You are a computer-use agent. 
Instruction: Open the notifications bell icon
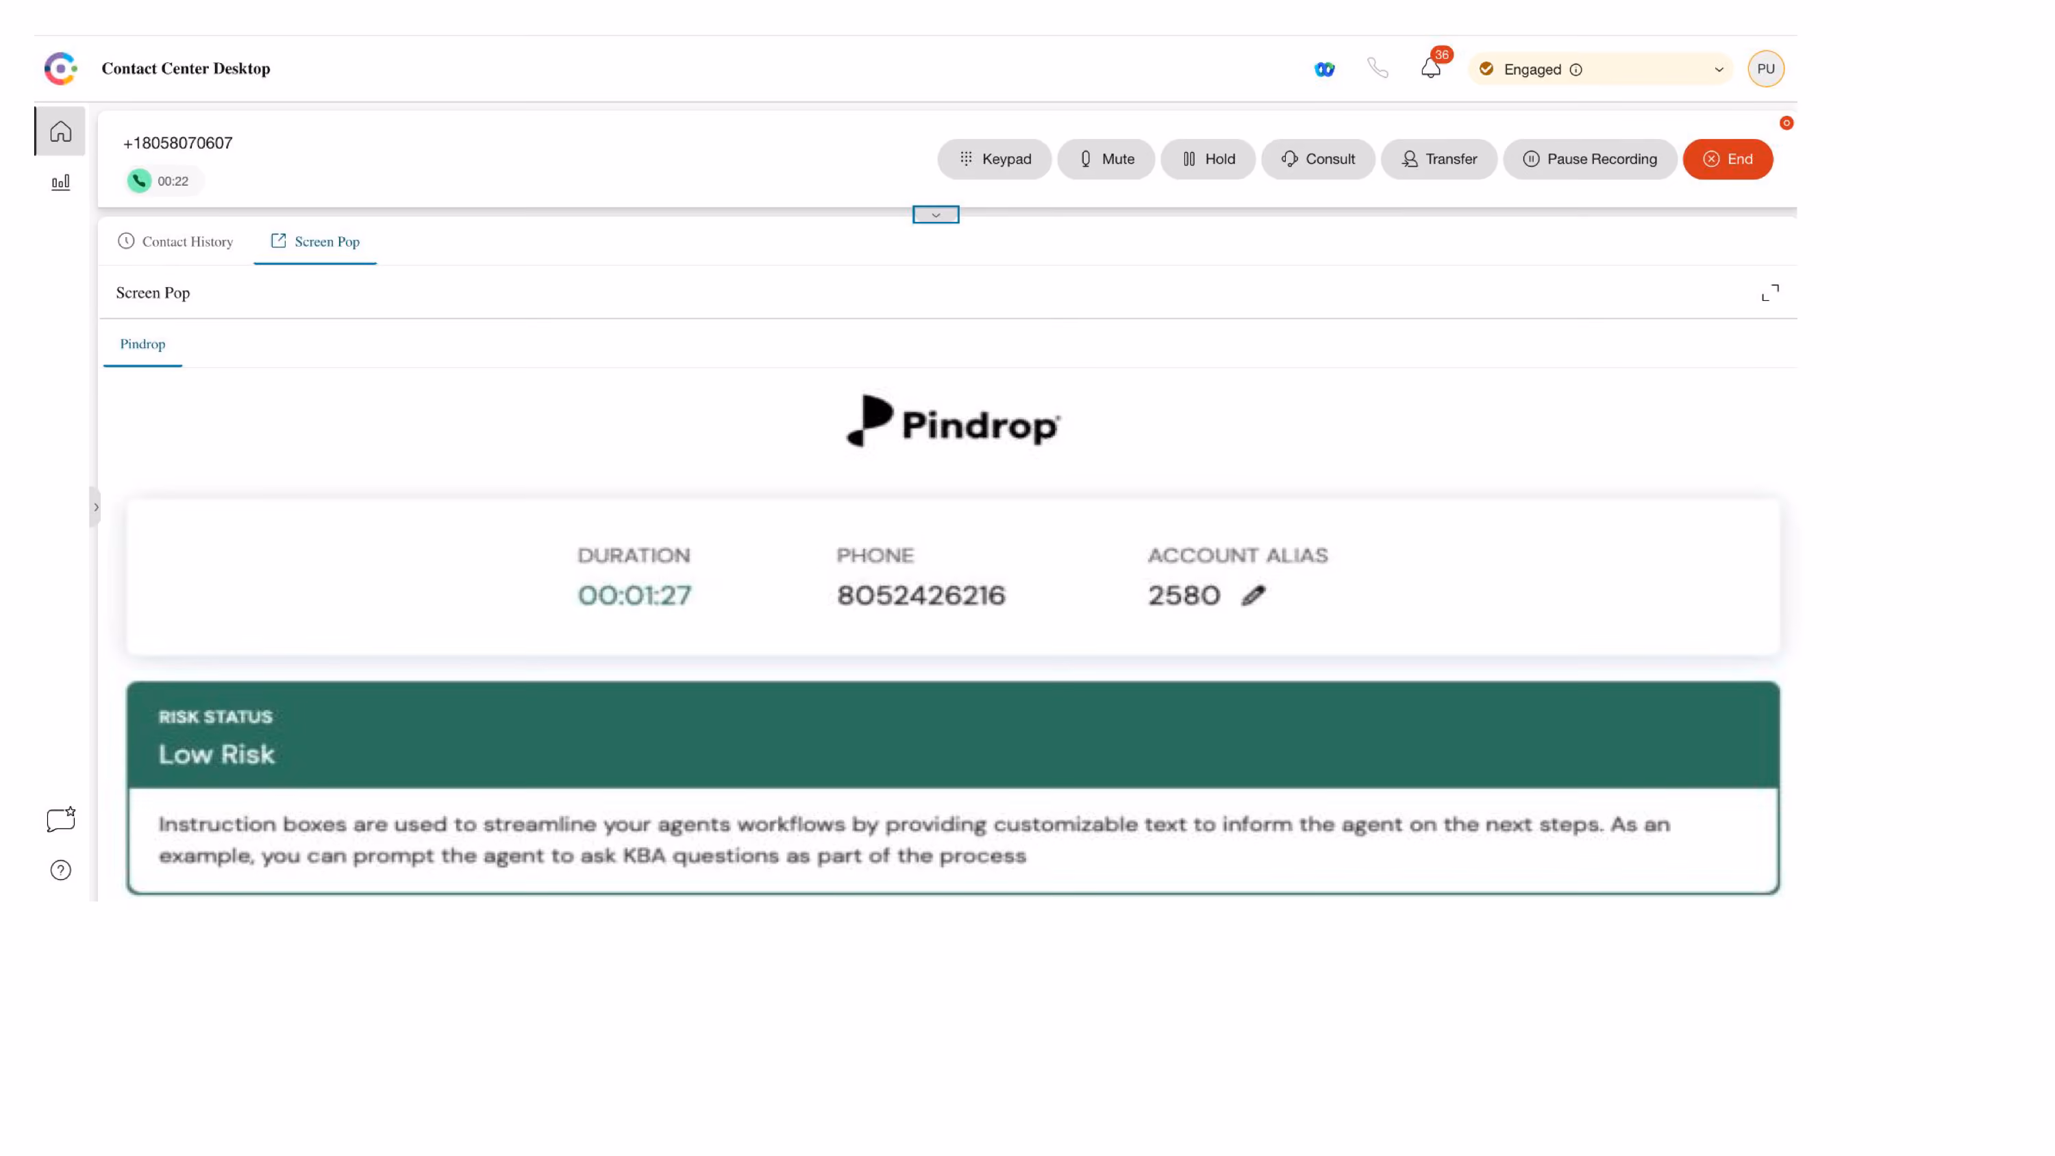(1431, 69)
